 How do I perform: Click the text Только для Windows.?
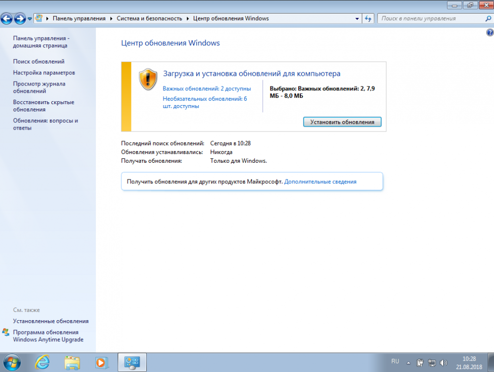click(x=239, y=161)
